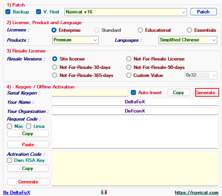
Task: Pick the Custom Value resale option
Action: [x=129, y=75]
